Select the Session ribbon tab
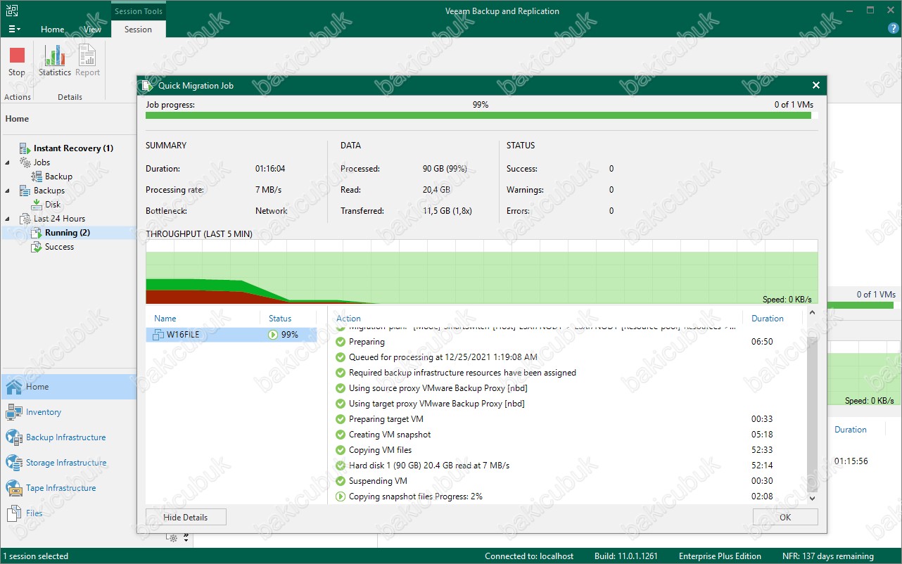The width and height of the screenshot is (902, 564). 138,30
